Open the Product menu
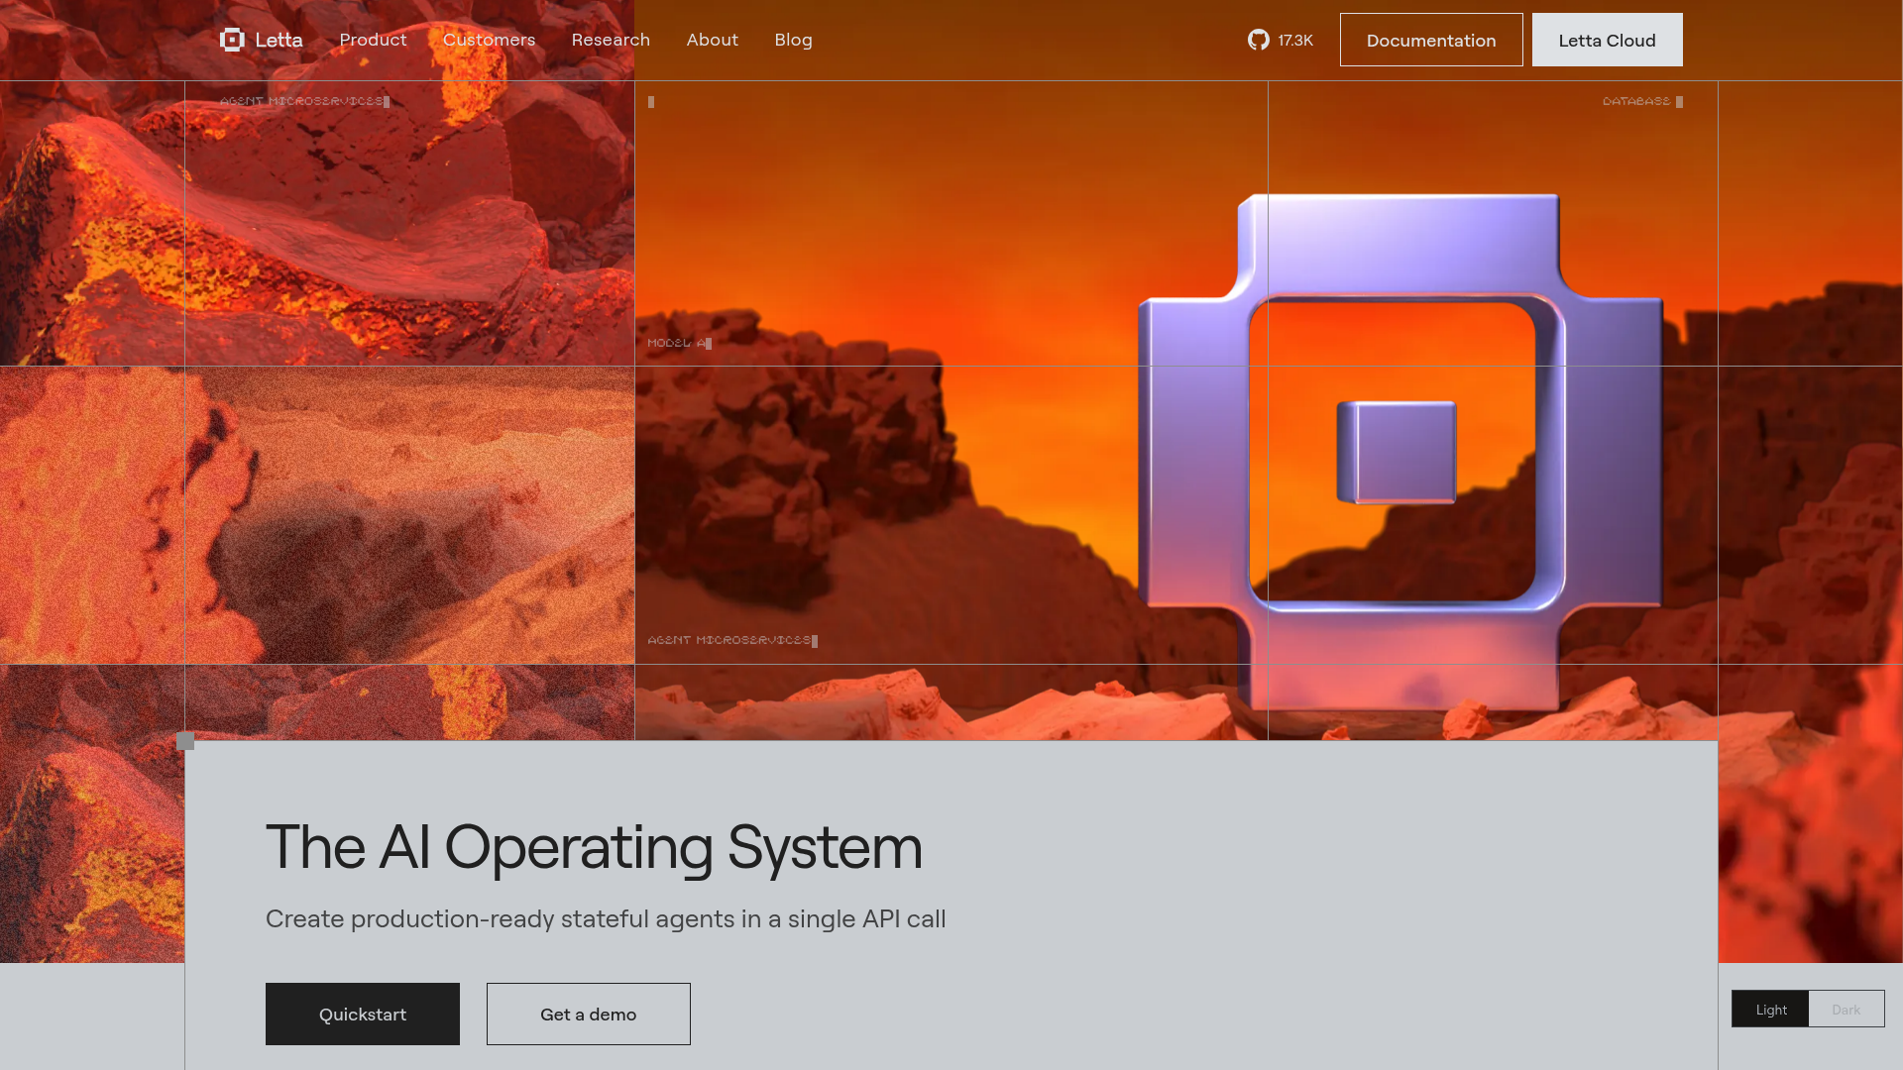Screen dimensions: 1903x1070 coord(373,40)
